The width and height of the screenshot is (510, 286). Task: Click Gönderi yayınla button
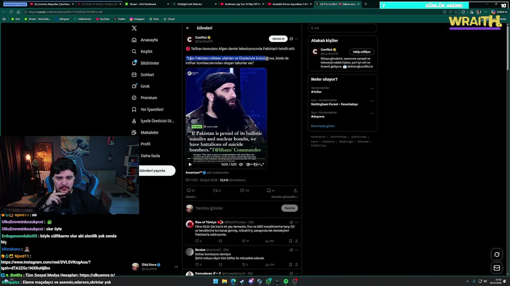pyautogui.click(x=157, y=170)
